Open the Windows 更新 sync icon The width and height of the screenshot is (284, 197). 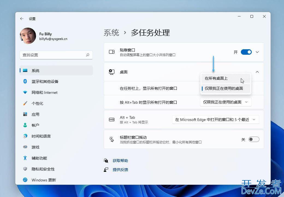pyautogui.click(x=25, y=180)
